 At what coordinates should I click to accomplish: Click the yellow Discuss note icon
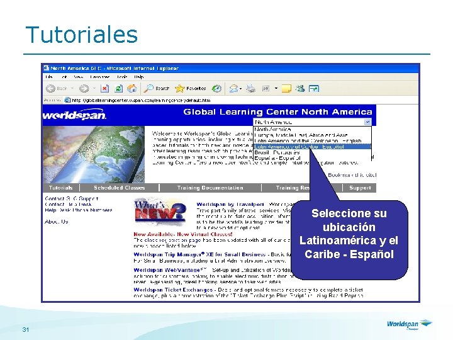point(286,89)
